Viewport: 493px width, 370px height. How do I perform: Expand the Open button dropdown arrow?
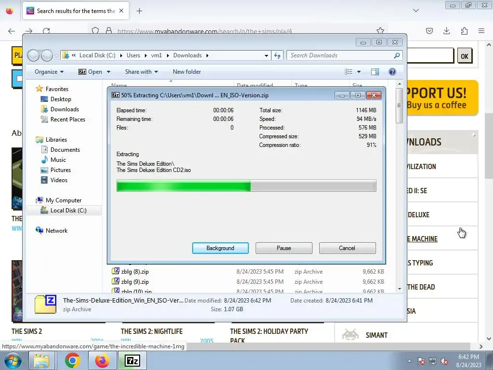coord(108,72)
